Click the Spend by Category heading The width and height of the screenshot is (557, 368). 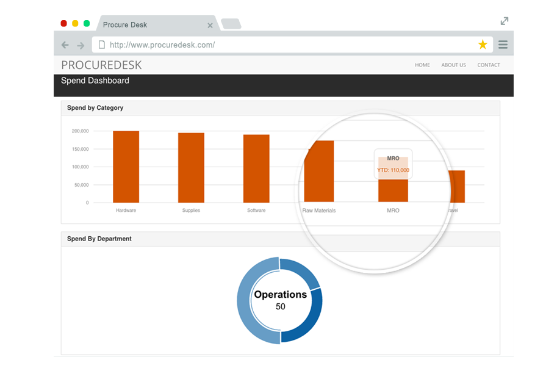(95, 107)
